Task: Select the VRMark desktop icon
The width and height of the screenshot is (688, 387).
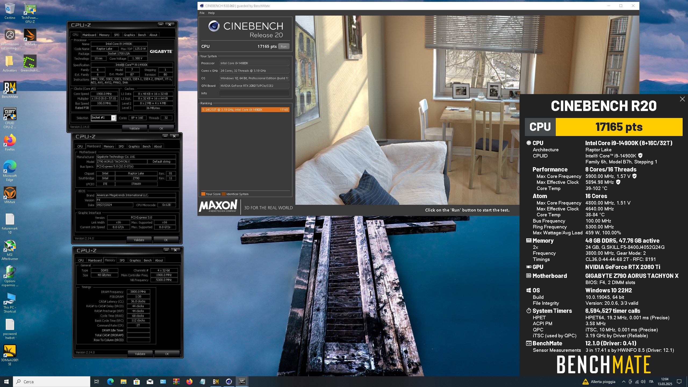Action: click(10, 195)
